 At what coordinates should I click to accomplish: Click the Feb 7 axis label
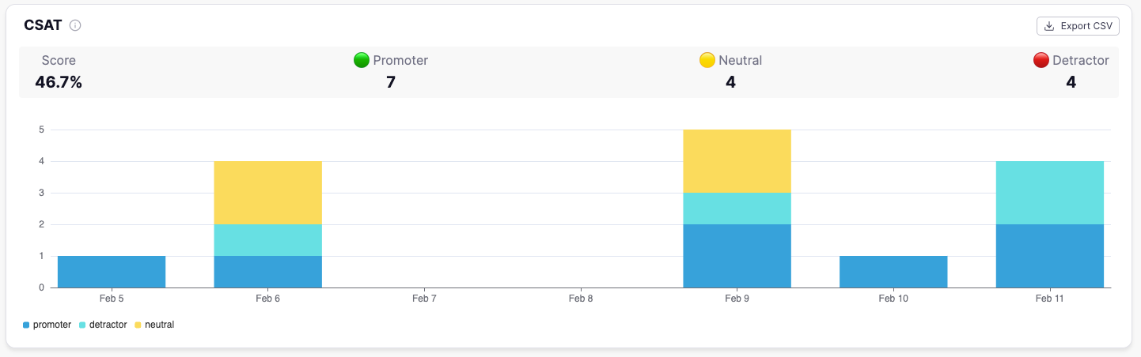pyautogui.click(x=424, y=299)
